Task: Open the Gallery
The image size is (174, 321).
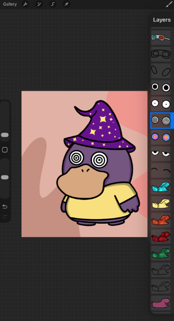Action: click(10, 4)
